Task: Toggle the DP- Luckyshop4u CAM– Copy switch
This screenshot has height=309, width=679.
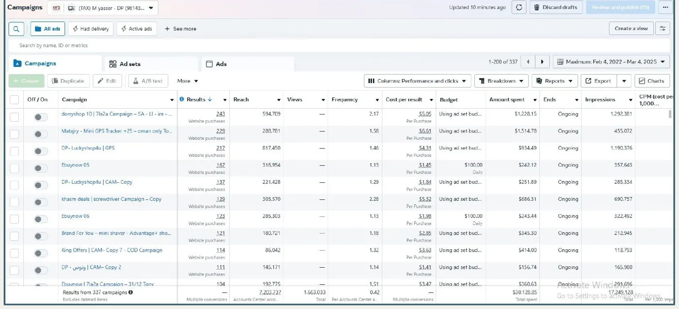Action: click(x=41, y=185)
